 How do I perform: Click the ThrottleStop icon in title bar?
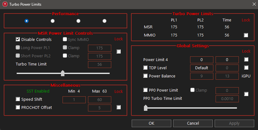coord(5,4)
